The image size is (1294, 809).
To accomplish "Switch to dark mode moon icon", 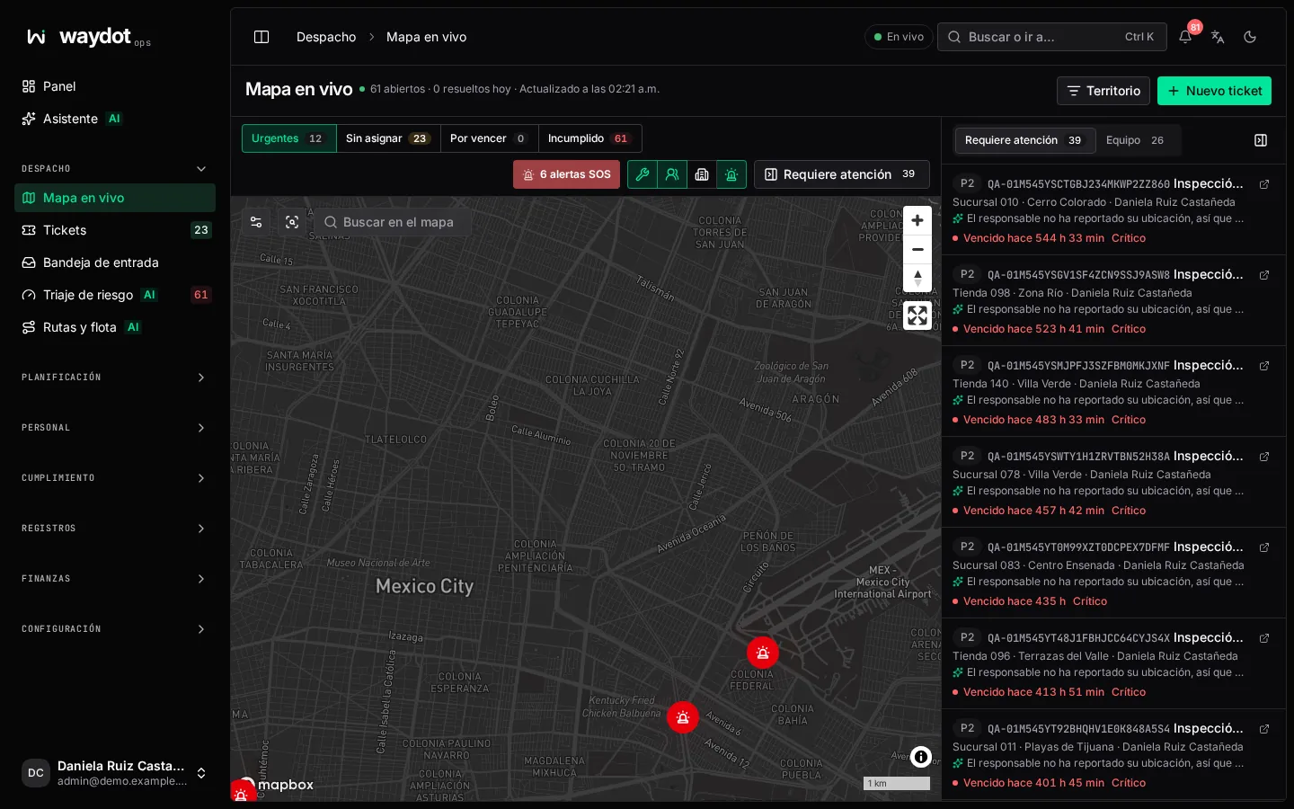I will (x=1250, y=37).
